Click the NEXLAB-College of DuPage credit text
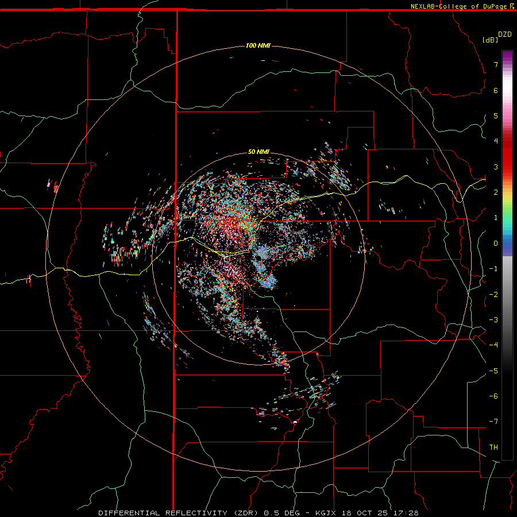 [458, 6]
